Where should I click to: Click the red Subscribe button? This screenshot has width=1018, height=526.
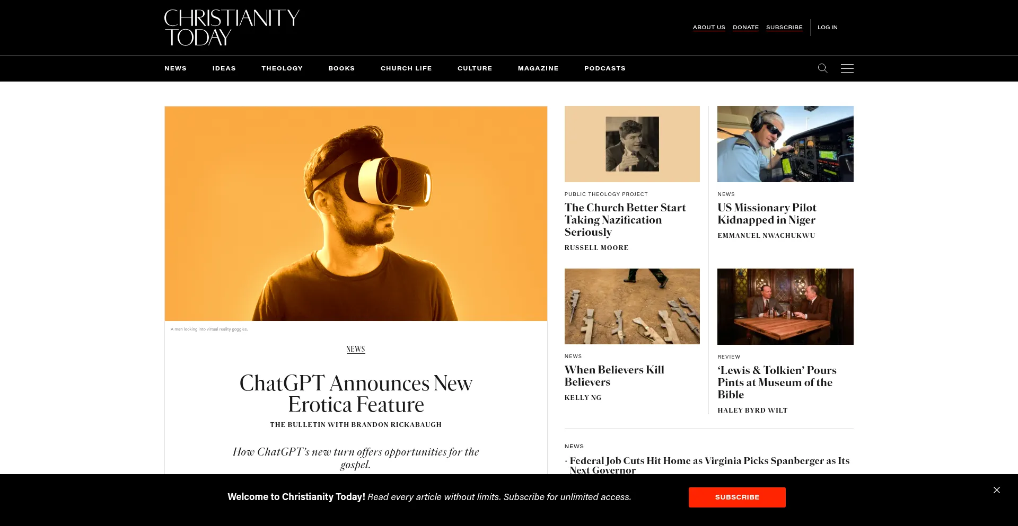[x=737, y=497]
